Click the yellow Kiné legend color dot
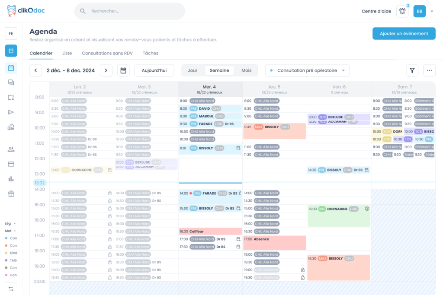This screenshot has height=295, width=443. pos(6,253)
